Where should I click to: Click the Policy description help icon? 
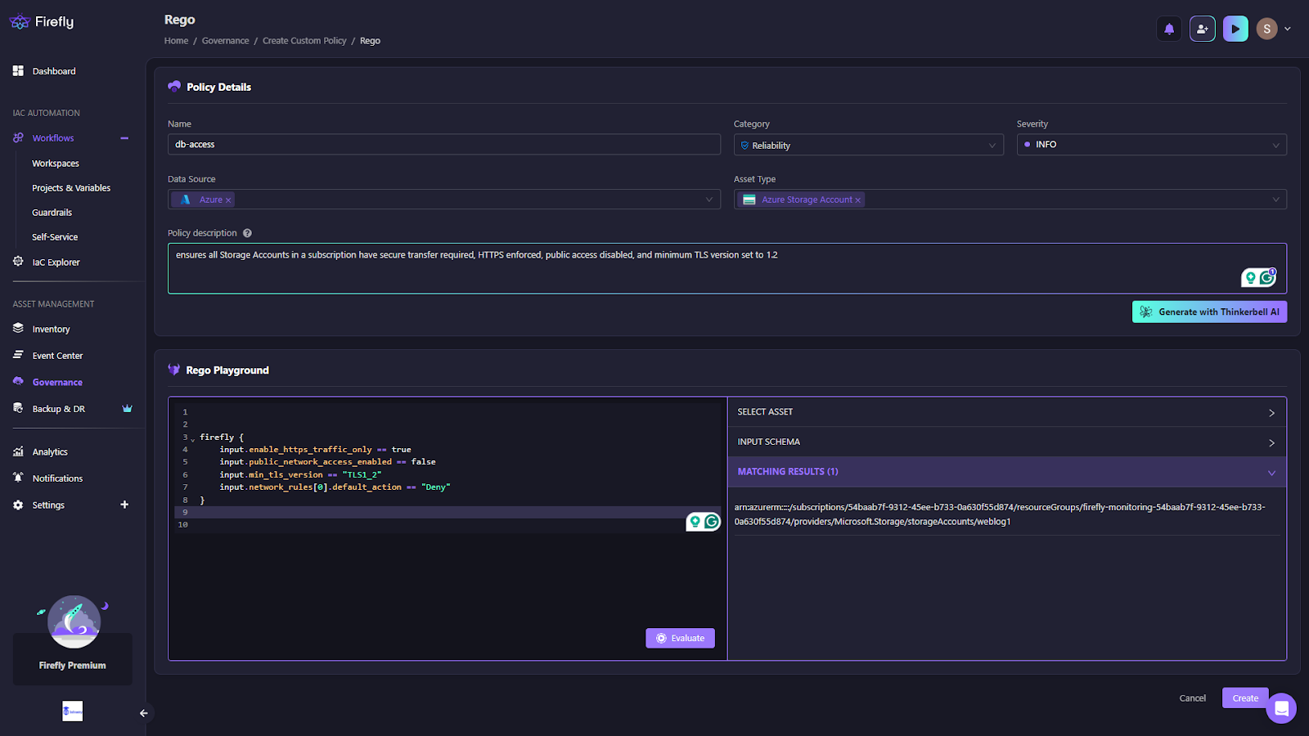click(x=247, y=233)
